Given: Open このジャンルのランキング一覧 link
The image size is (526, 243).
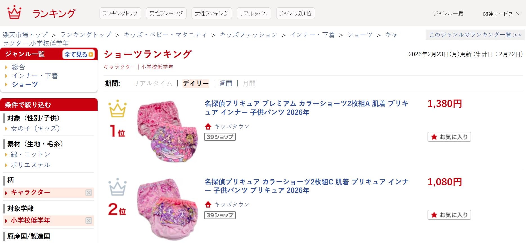Looking at the screenshot, I should (x=475, y=35).
